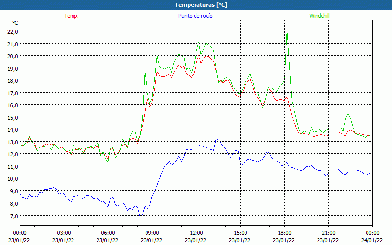Click the 19,0 y-axis value
The height and width of the screenshot is (245, 392).
point(13,68)
